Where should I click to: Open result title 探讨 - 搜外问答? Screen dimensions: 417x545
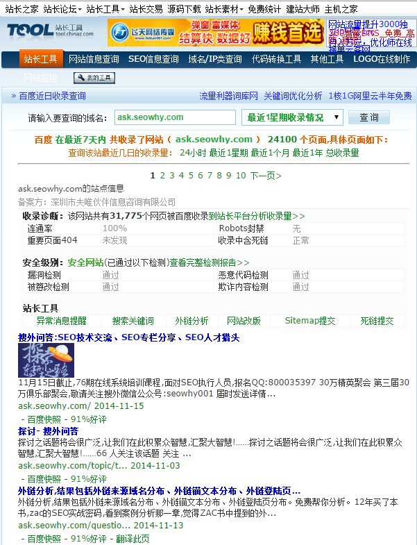[x=49, y=431]
